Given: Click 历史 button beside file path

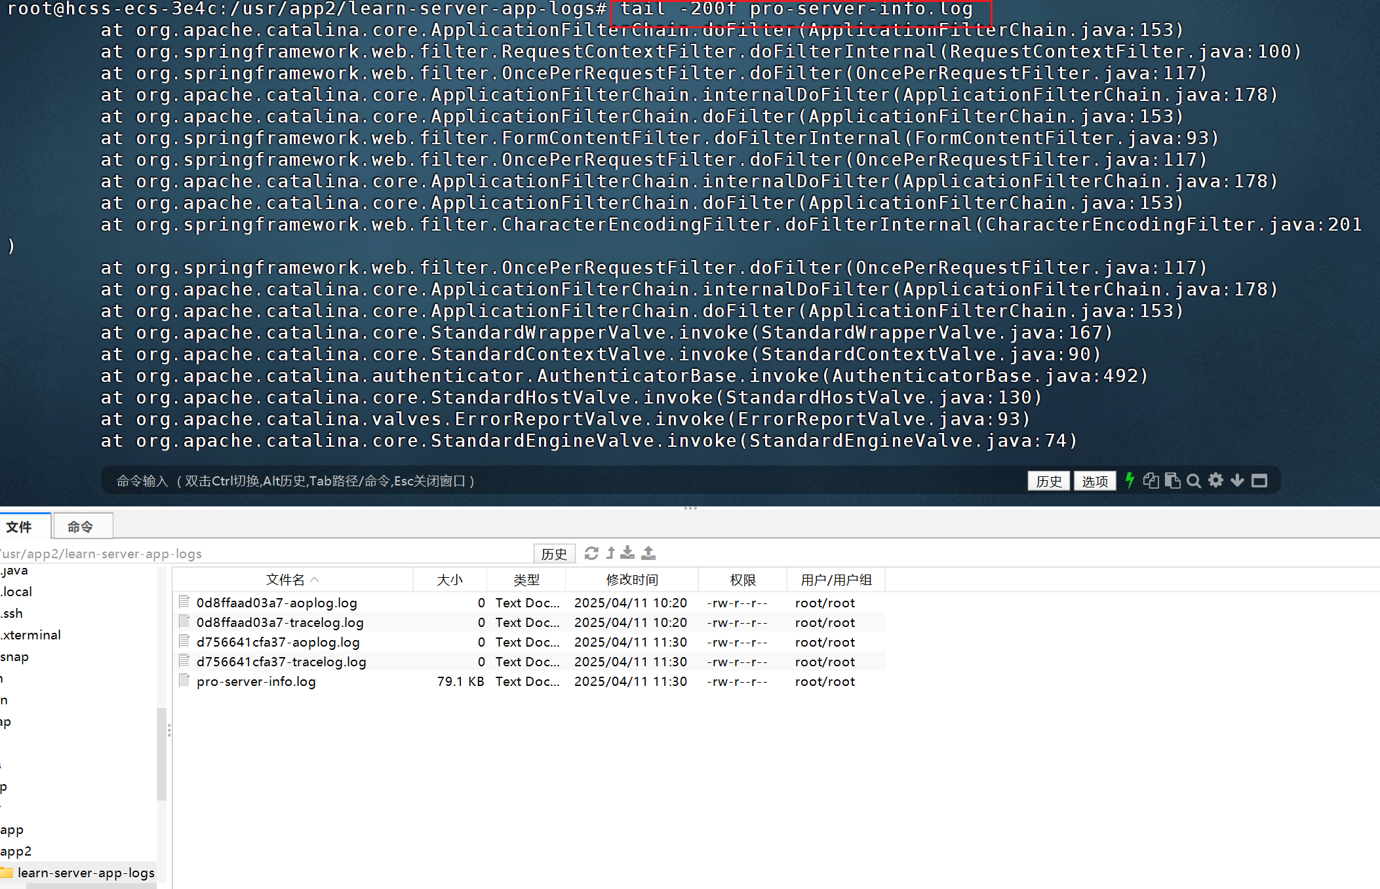Looking at the screenshot, I should (554, 554).
